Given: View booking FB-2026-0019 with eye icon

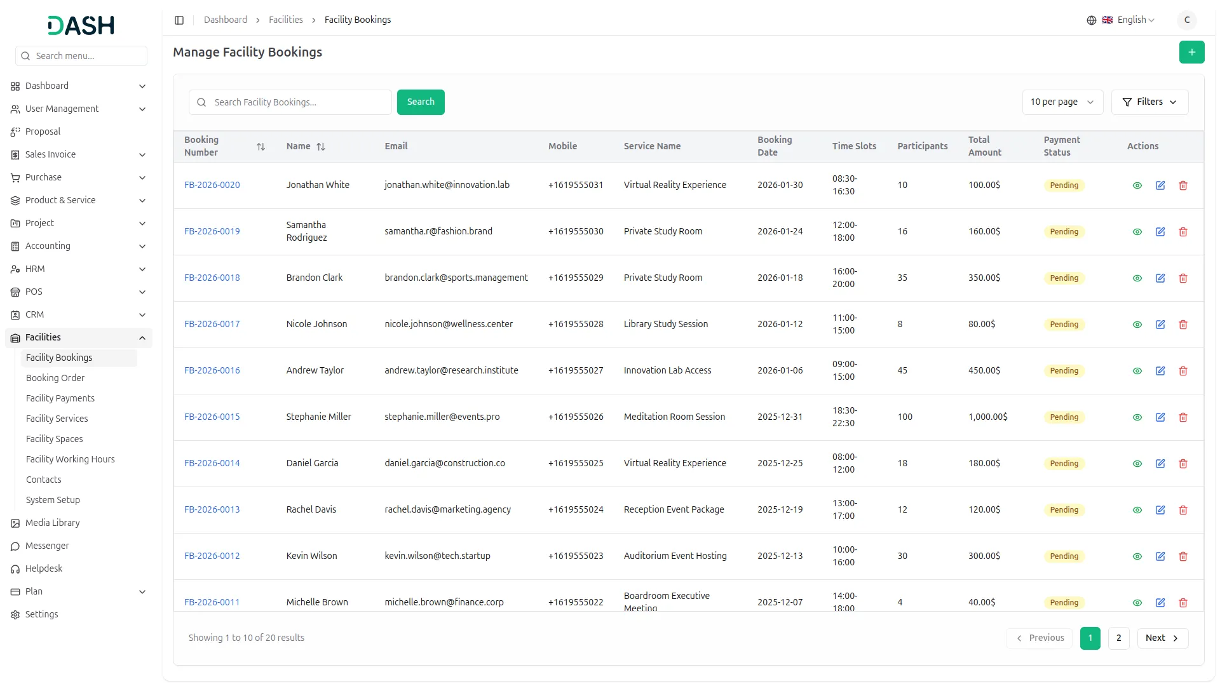Looking at the screenshot, I should (1137, 232).
